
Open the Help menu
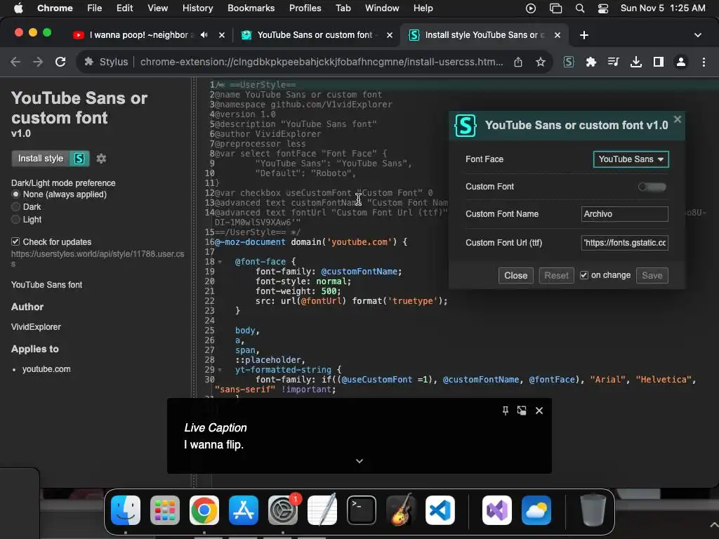click(x=423, y=8)
